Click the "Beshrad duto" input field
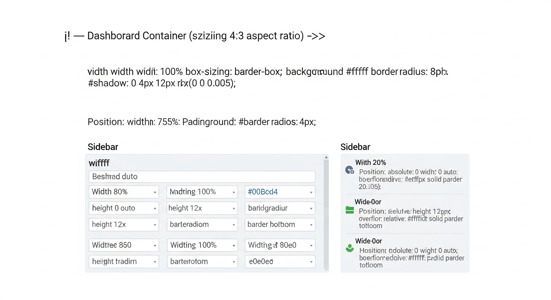The image size is (551, 300). coord(202,177)
